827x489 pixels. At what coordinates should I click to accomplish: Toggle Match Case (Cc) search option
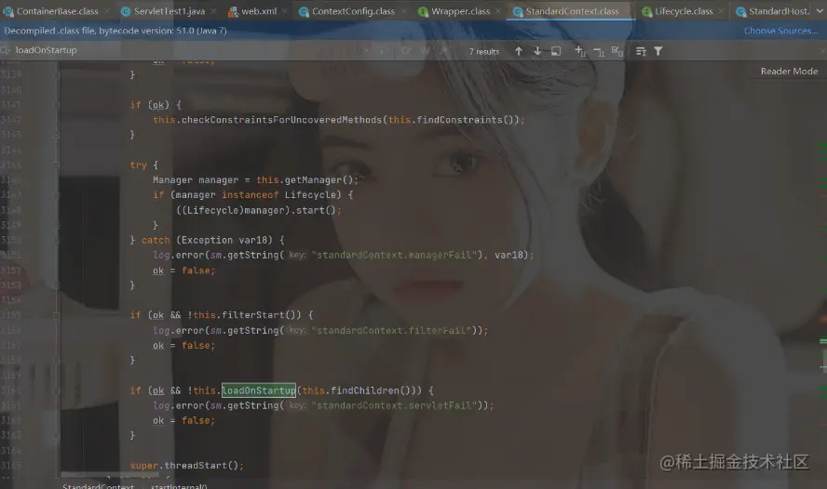click(x=406, y=50)
